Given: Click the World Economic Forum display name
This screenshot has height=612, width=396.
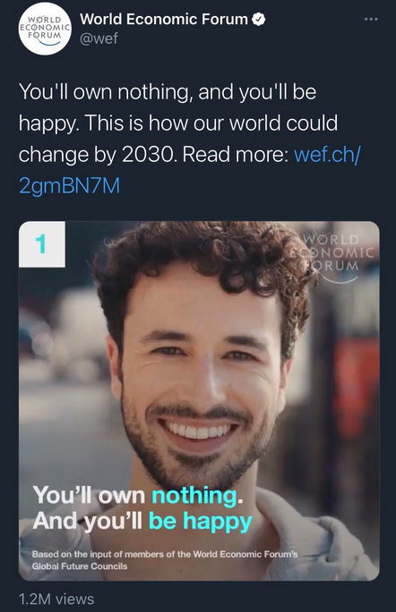Looking at the screenshot, I should [x=163, y=19].
